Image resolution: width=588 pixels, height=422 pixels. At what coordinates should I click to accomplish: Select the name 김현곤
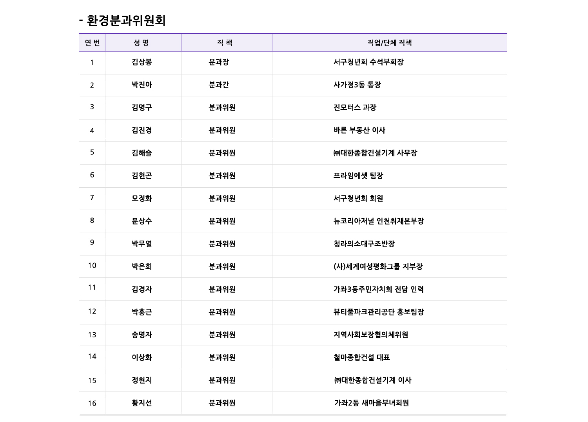point(142,176)
